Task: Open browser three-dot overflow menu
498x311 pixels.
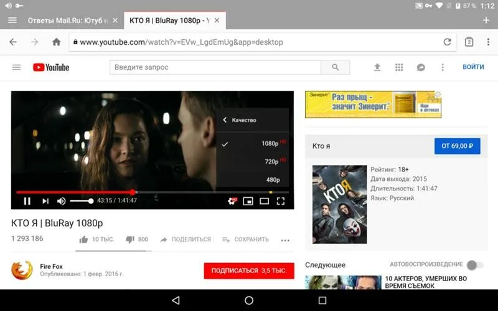Action: [488, 42]
